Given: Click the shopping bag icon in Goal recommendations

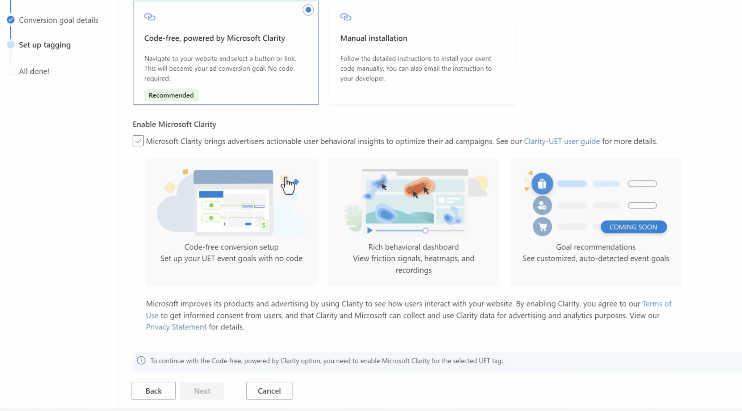Looking at the screenshot, I should [x=542, y=184].
